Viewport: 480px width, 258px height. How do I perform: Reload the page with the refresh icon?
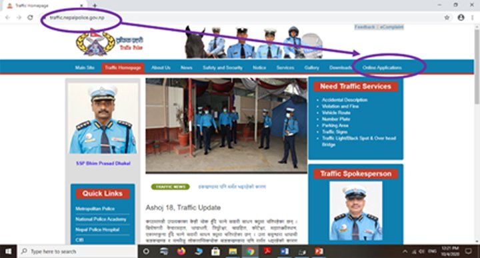(30, 17)
